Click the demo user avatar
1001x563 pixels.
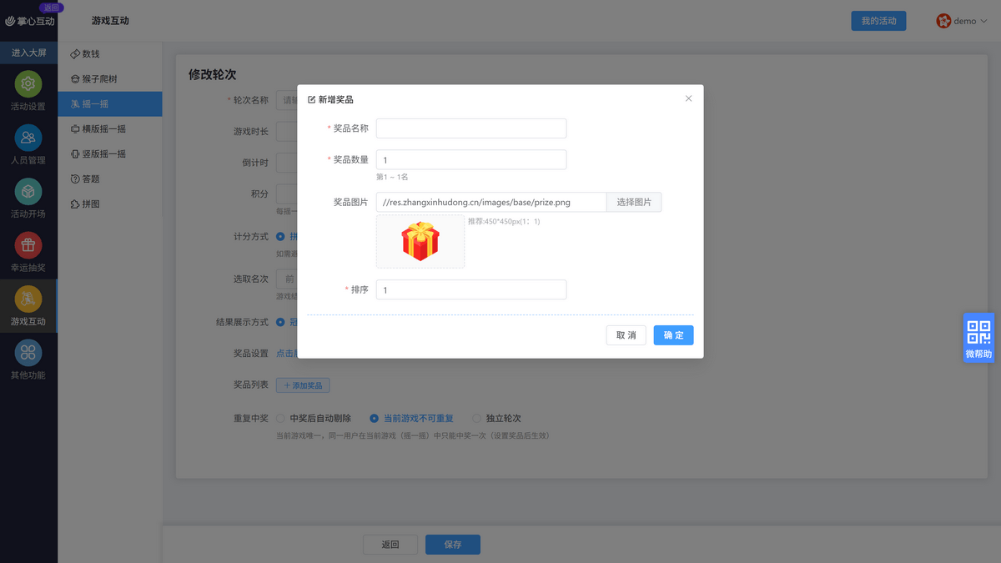pyautogui.click(x=943, y=21)
